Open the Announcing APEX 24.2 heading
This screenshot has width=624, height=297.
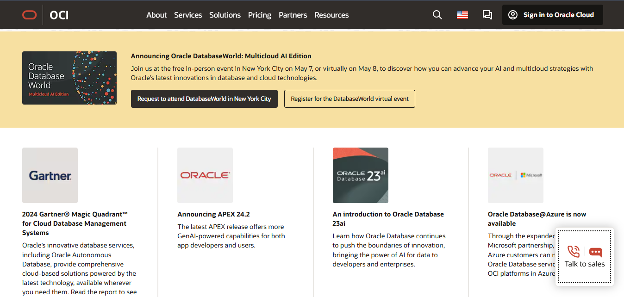213,214
